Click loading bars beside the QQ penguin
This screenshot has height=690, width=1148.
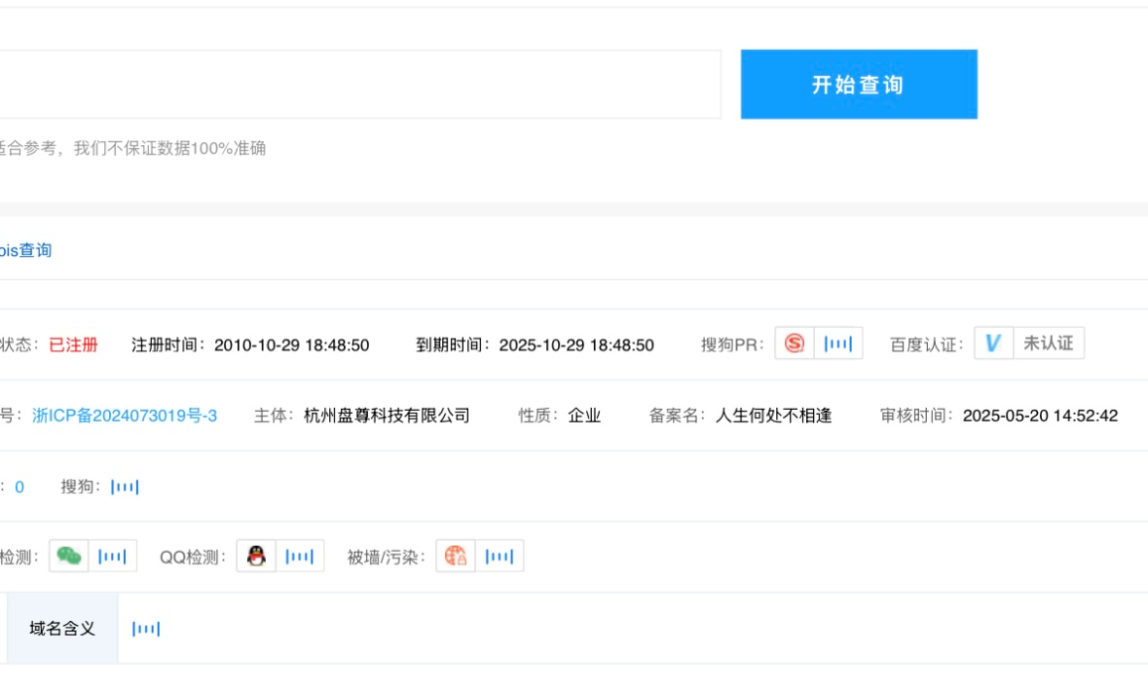click(x=300, y=557)
